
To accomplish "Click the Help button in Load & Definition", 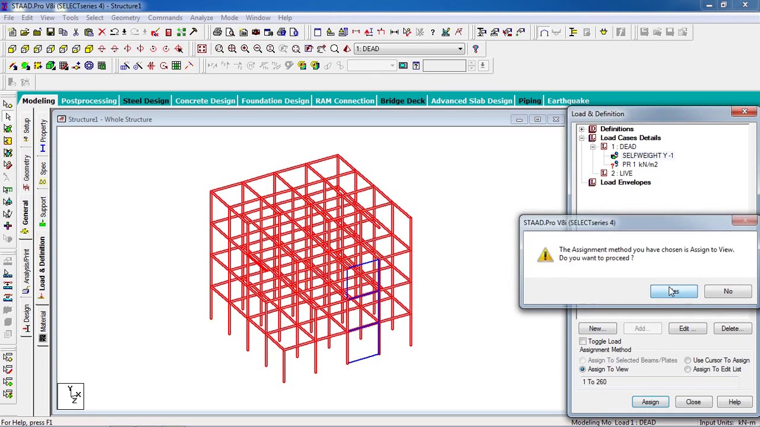I will point(734,402).
